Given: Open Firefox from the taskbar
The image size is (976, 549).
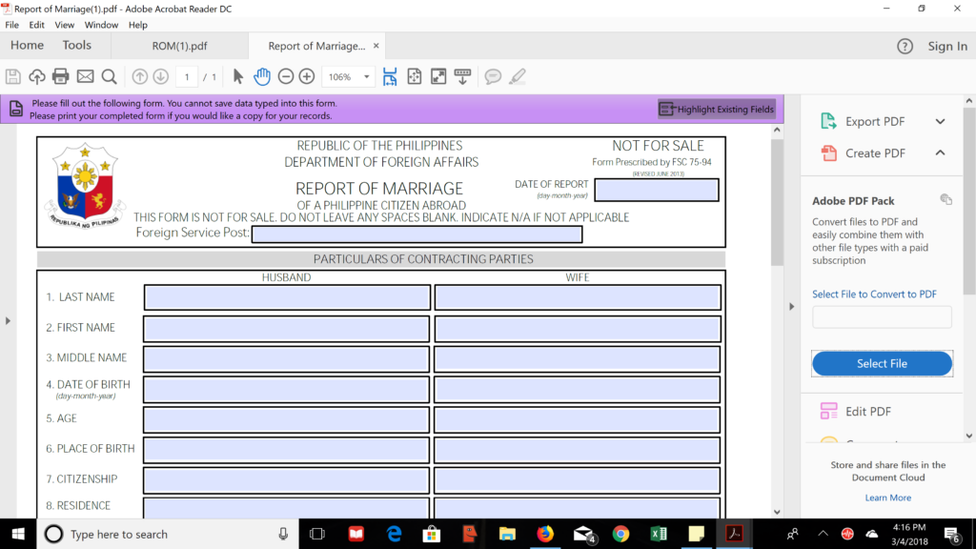Looking at the screenshot, I should click(545, 534).
